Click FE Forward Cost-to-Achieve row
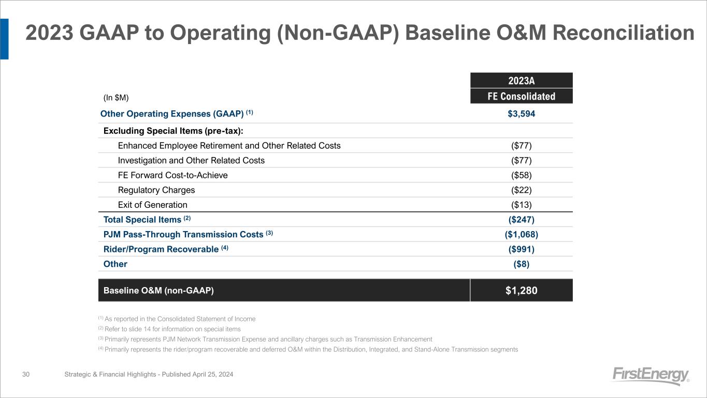The image size is (707, 398). 172,175
